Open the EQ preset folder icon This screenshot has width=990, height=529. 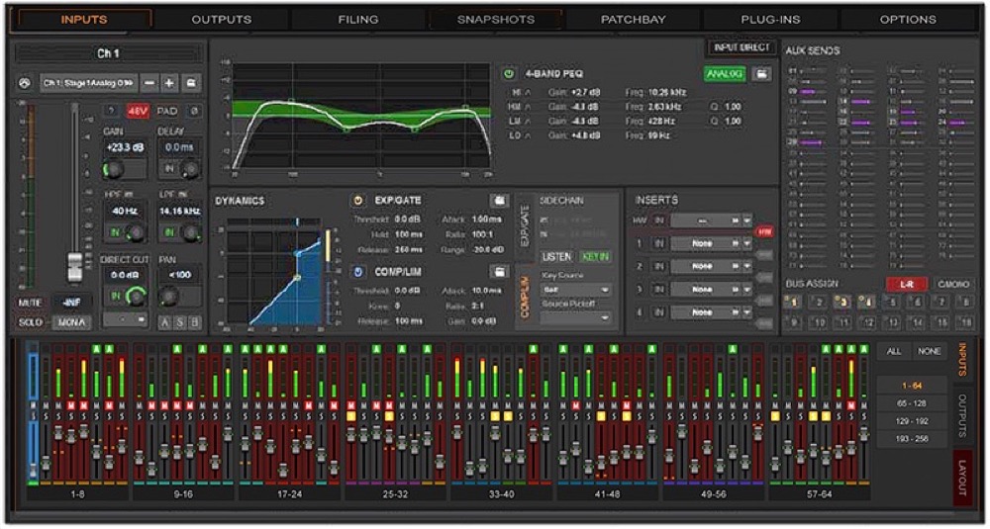pos(762,74)
